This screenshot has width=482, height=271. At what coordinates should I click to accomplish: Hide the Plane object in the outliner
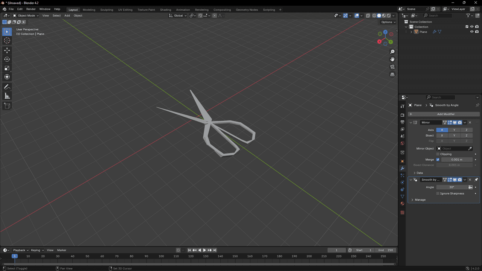click(x=471, y=32)
